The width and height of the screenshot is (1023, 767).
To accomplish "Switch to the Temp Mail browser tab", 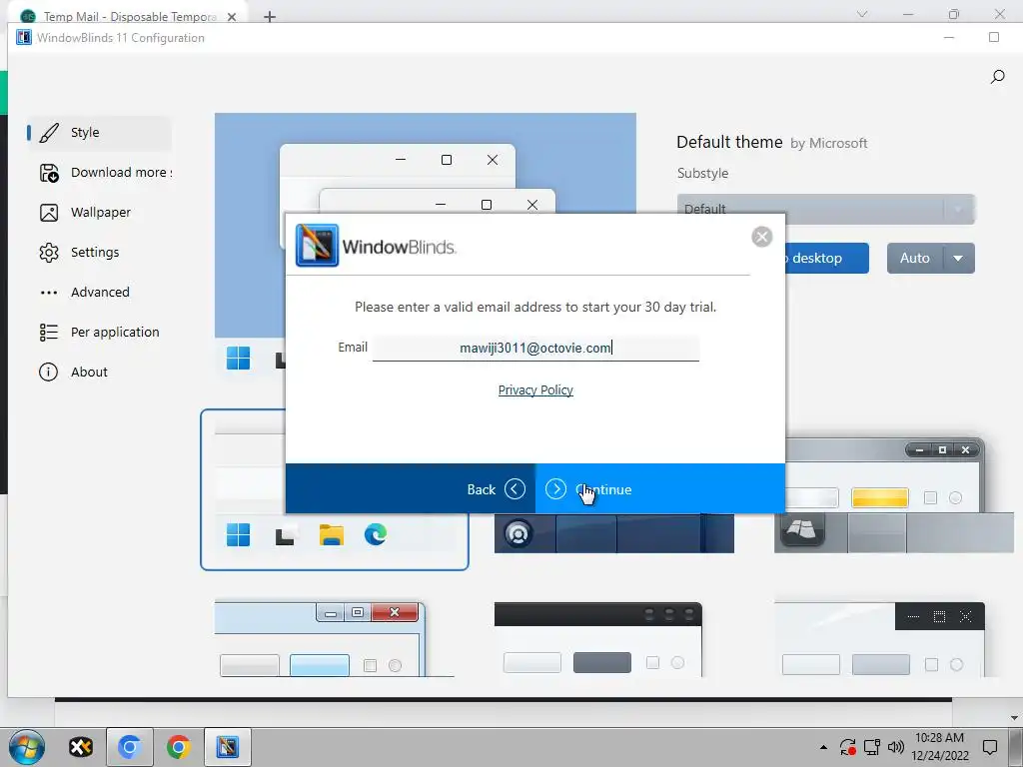I will click(129, 16).
